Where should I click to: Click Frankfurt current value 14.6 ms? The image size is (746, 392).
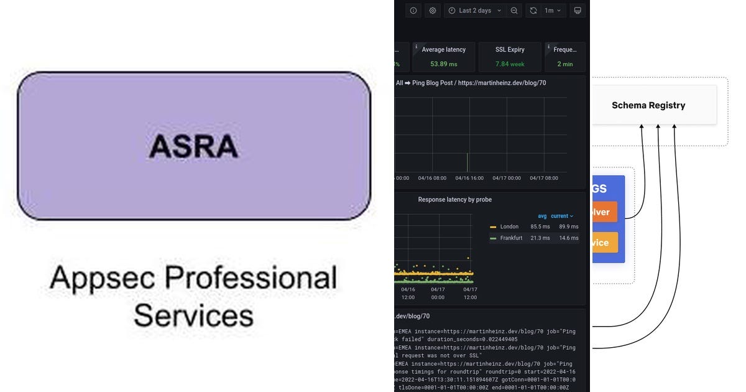568,238
